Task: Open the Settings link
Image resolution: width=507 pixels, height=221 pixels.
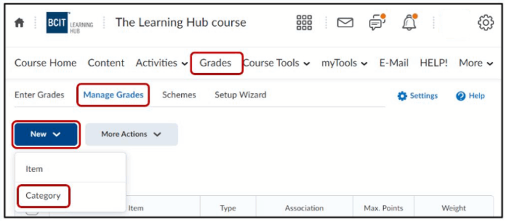Action: tap(418, 96)
